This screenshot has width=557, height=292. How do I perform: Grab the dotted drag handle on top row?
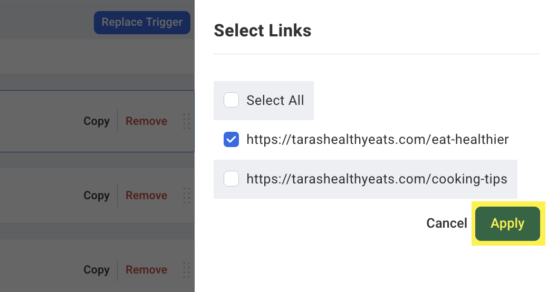[x=187, y=121]
